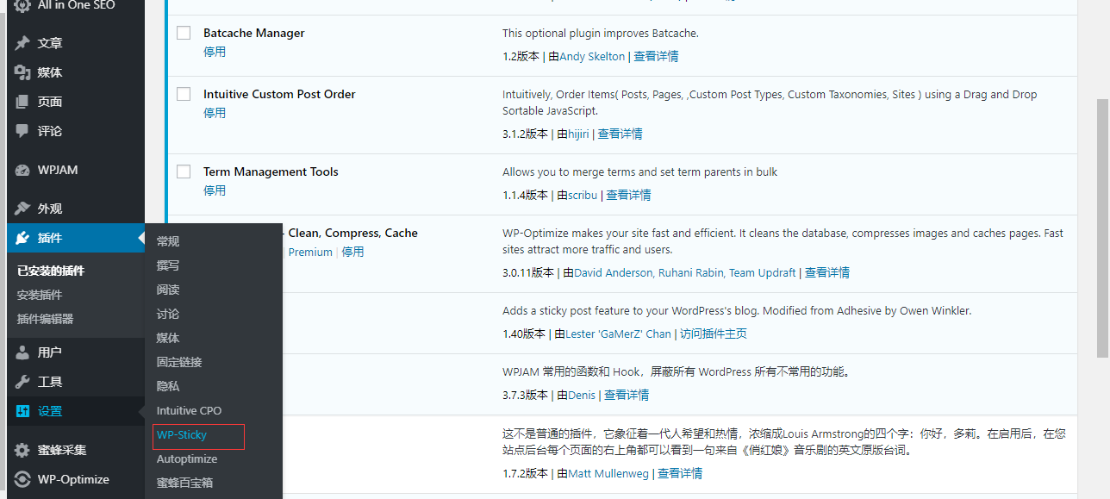Click the 'This optional plugin improves Batcache.' description
Image resolution: width=1110 pixels, height=499 pixels.
tap(601, 33)
